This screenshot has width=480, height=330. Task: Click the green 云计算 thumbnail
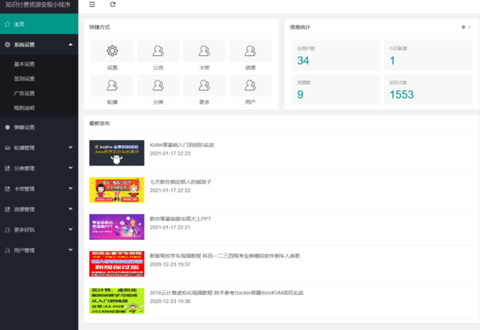point(117,301)
